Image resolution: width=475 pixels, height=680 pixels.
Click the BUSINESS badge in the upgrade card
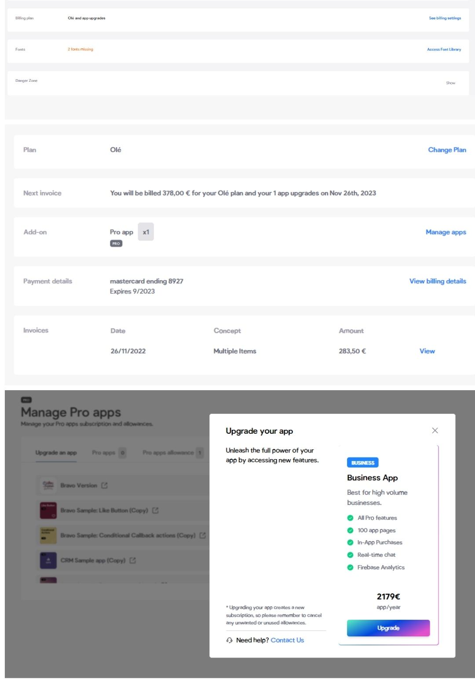pyautogui.click(x=363, y=463)
